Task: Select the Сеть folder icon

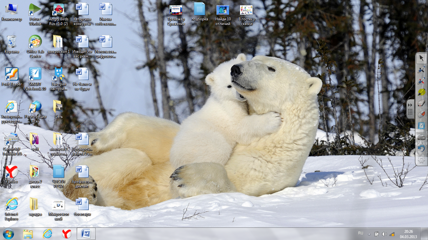Action: (x=59, y=109)
